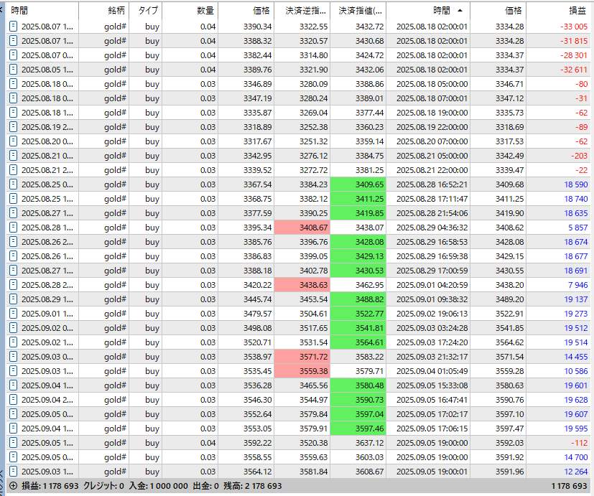This screenshot has height=496, width=594.
Task: Click the 0.04 volume in the -112 row
Action: pos(208,443)
